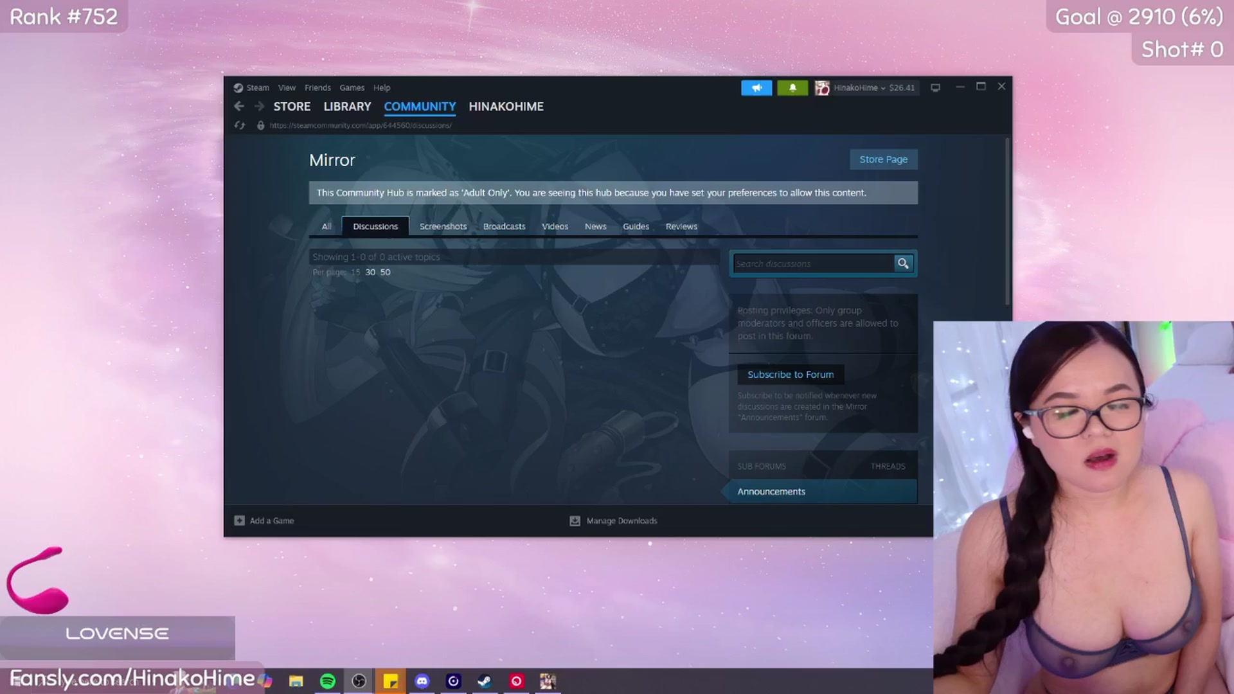The height and width of the screenshot is (694, 1234).
Task: Open the Friends menu
Action: tap(317, 88)
